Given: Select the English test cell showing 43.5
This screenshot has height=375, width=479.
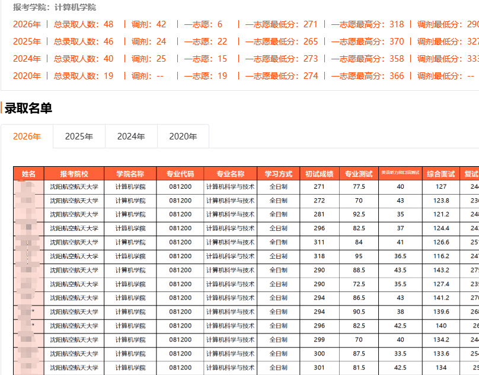Looking at the screenshot, I should [400, 270].
